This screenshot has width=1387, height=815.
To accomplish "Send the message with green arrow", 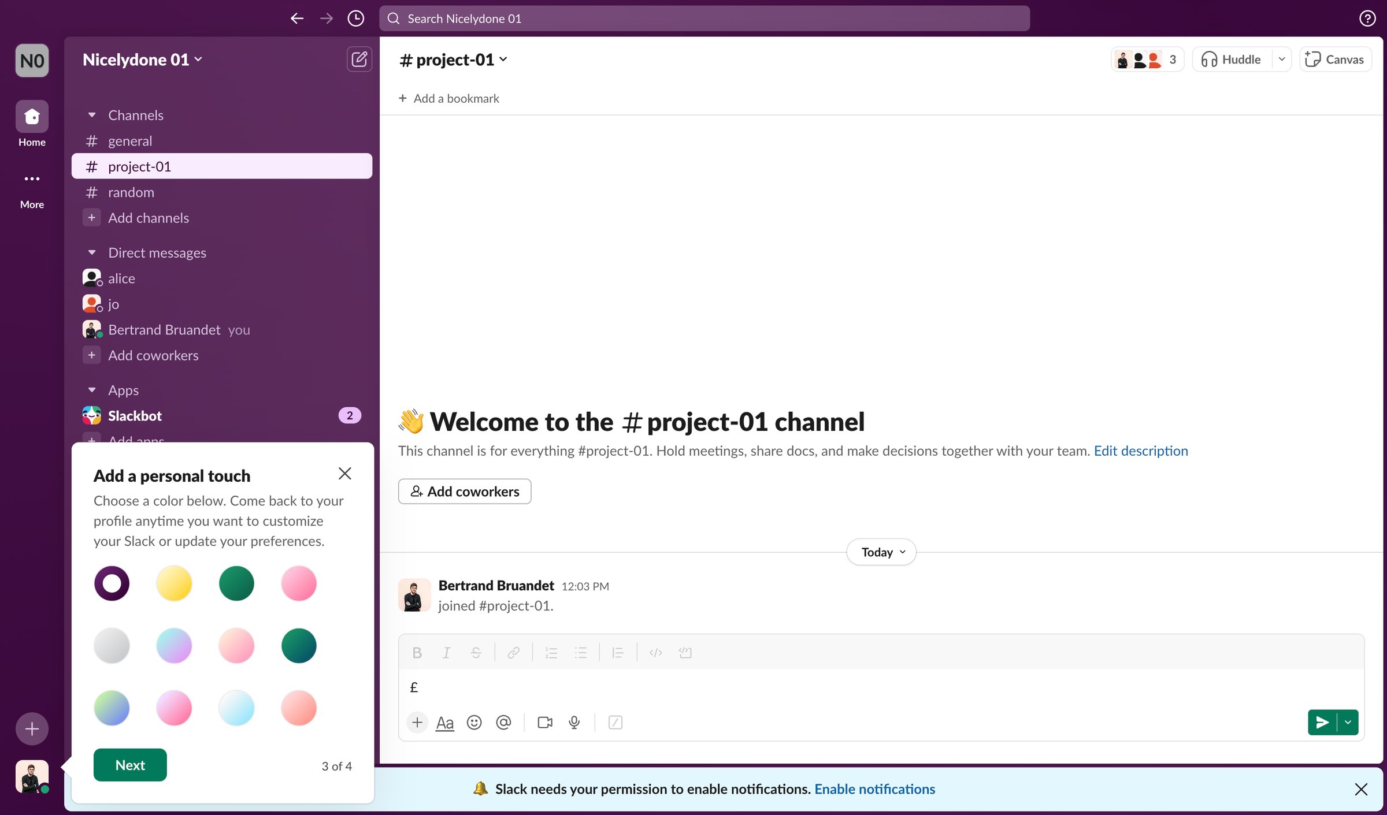I will [1322, 723].
